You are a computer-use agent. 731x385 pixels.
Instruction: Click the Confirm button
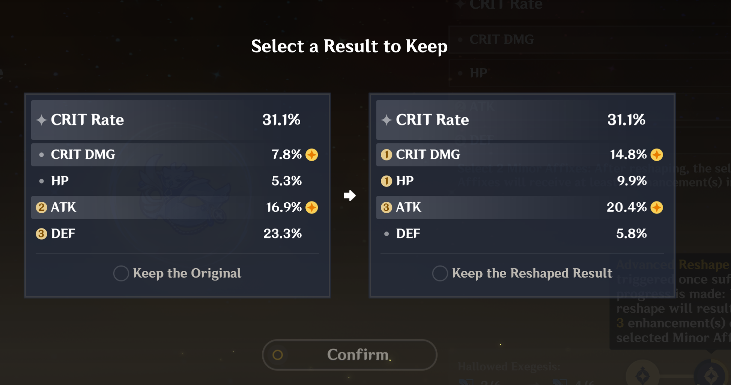tap(349, 355)
